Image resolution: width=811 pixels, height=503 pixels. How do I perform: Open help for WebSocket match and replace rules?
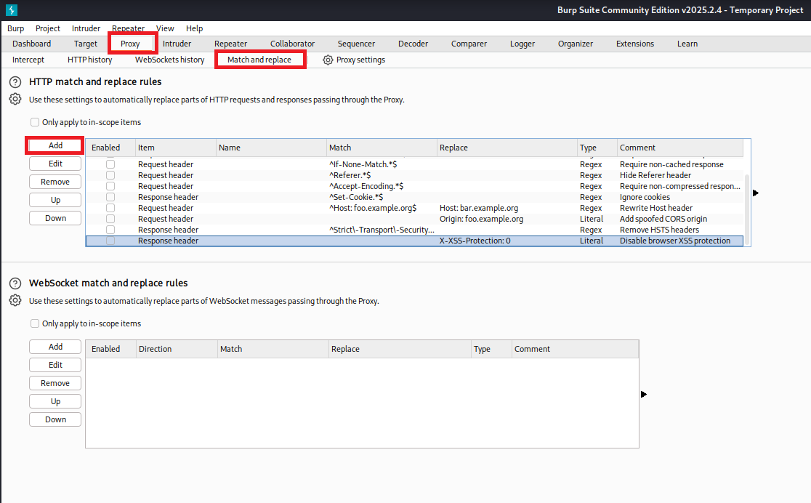(x=15, y=283)
